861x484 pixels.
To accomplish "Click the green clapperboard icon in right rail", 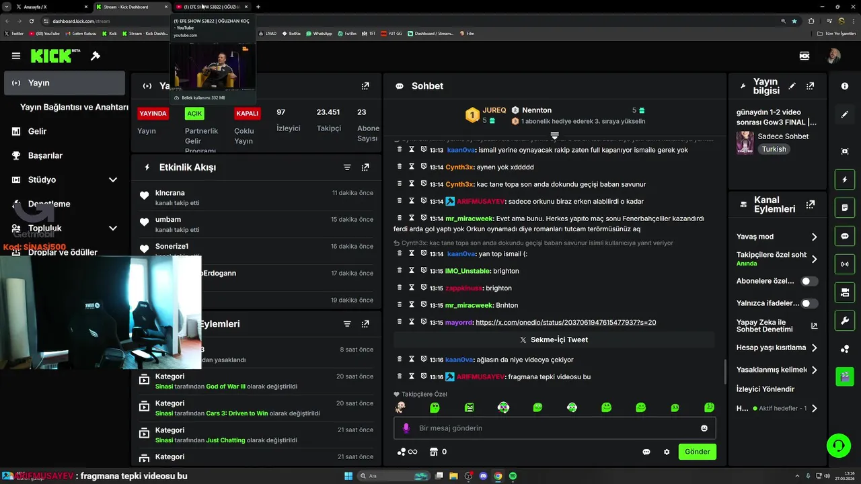I will pyautogui.click(x=845, y=376).
